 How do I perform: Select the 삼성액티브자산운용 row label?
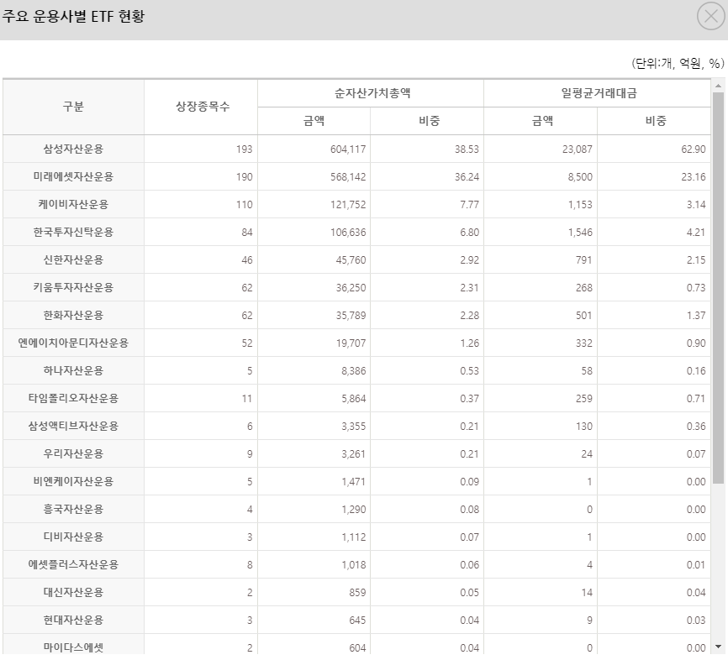pos(73,426)
